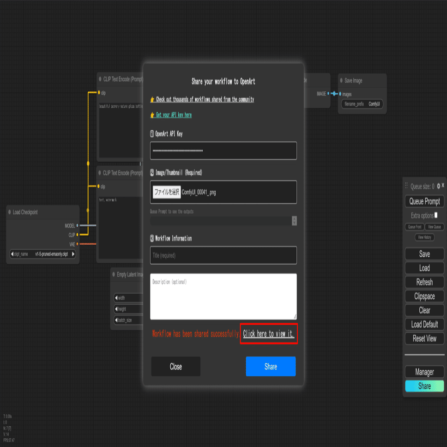
Task: Click the images input connector on Save Image
Action: [x=340, y=94]
